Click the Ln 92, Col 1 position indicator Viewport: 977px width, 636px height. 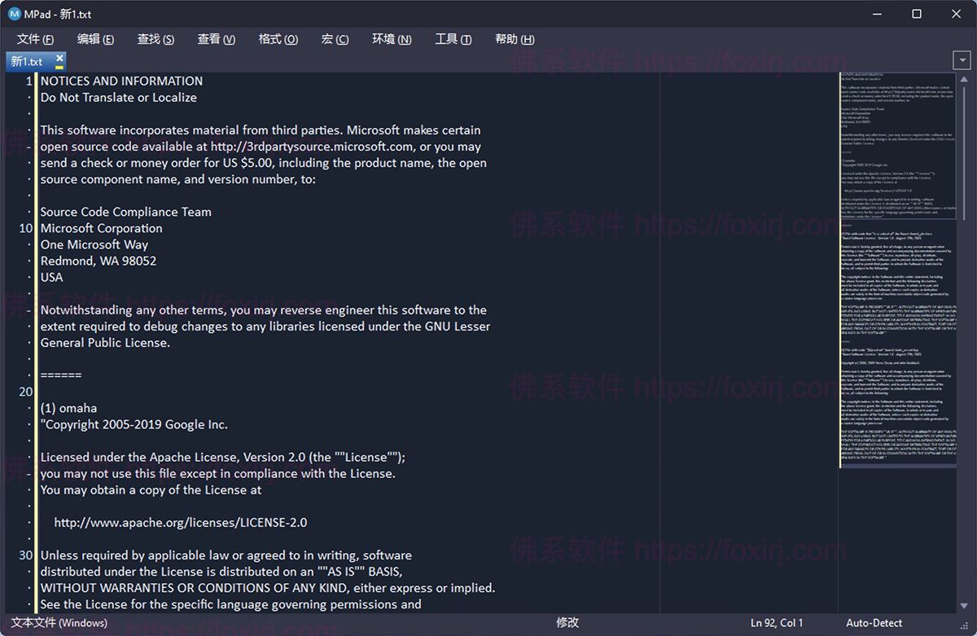coord(777,622)
